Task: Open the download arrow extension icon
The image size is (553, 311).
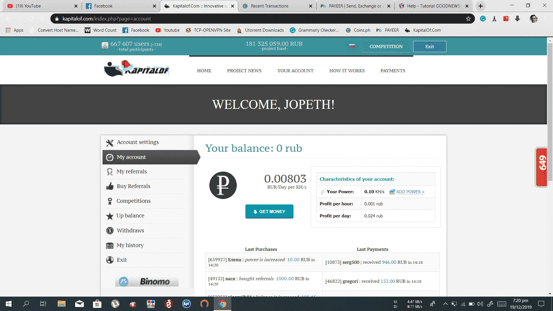Action: coord(517,19)
